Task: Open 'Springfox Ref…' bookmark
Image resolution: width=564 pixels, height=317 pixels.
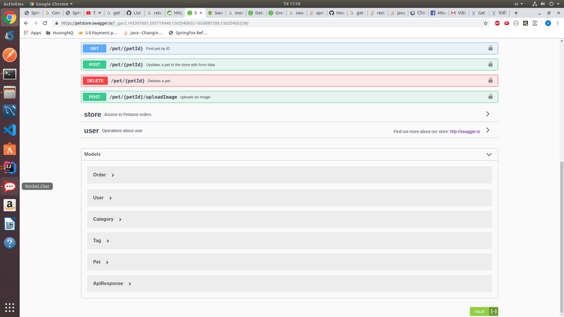Action: click(x=188, y=33)
